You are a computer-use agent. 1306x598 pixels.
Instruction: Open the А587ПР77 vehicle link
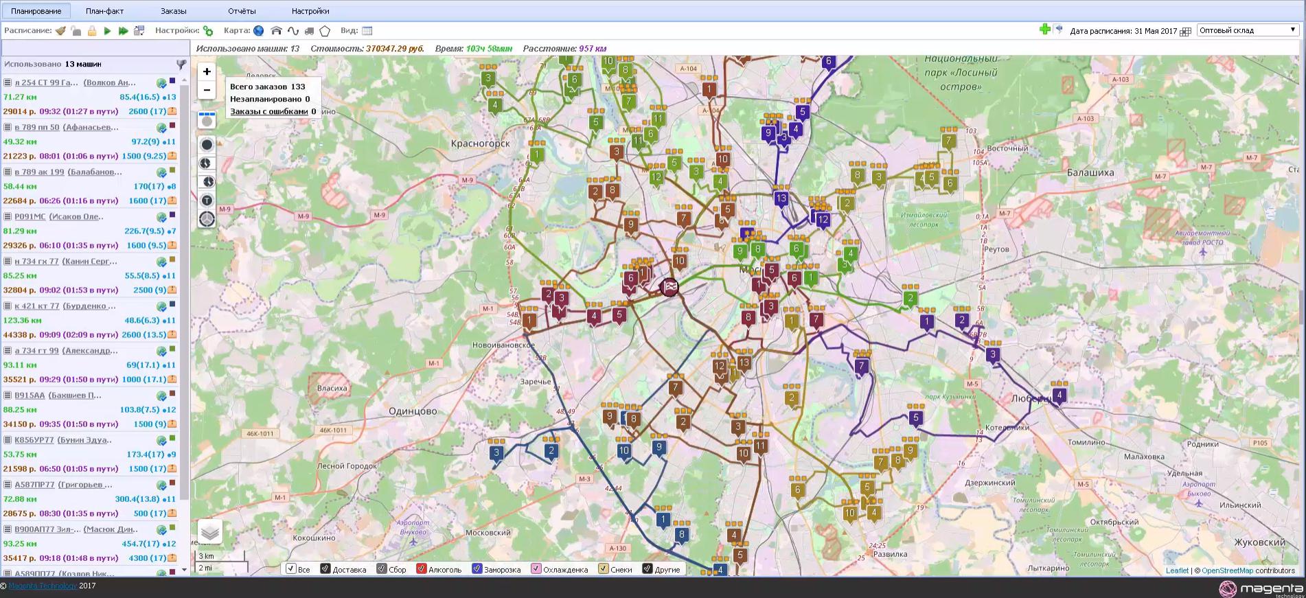(34, 485)
